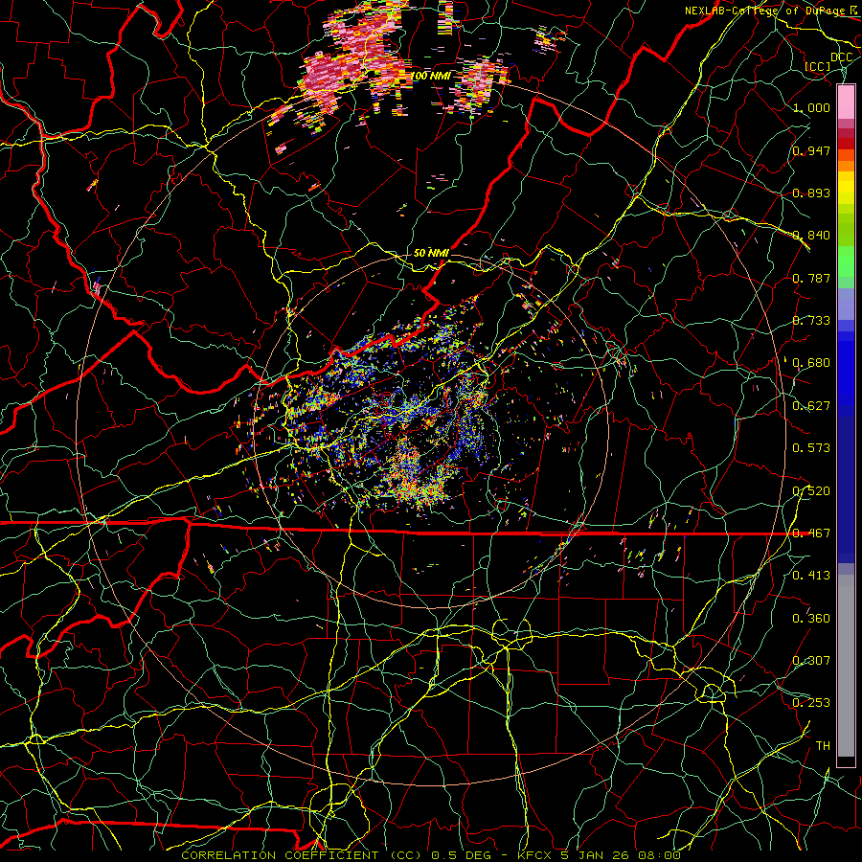The height and width of the screenshot is (862, 862).
Task: Click the TH threshold label
Action: point(823,746)
